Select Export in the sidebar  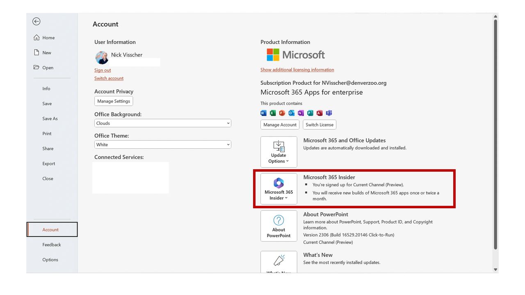coord(49,163)
